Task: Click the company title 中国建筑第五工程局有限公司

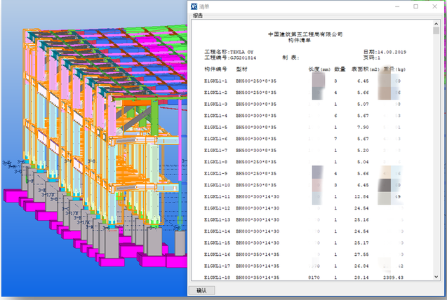Action: click(305, 34)
